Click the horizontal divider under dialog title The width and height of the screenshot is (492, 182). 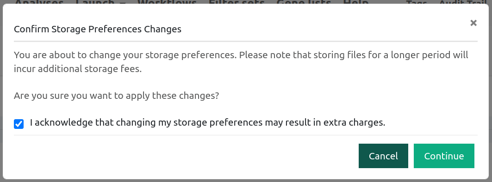coord(246,41)
